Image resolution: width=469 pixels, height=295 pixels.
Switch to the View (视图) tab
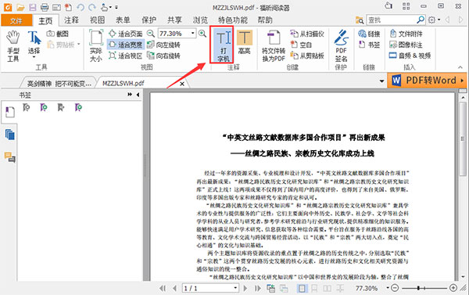coord(98,20)
